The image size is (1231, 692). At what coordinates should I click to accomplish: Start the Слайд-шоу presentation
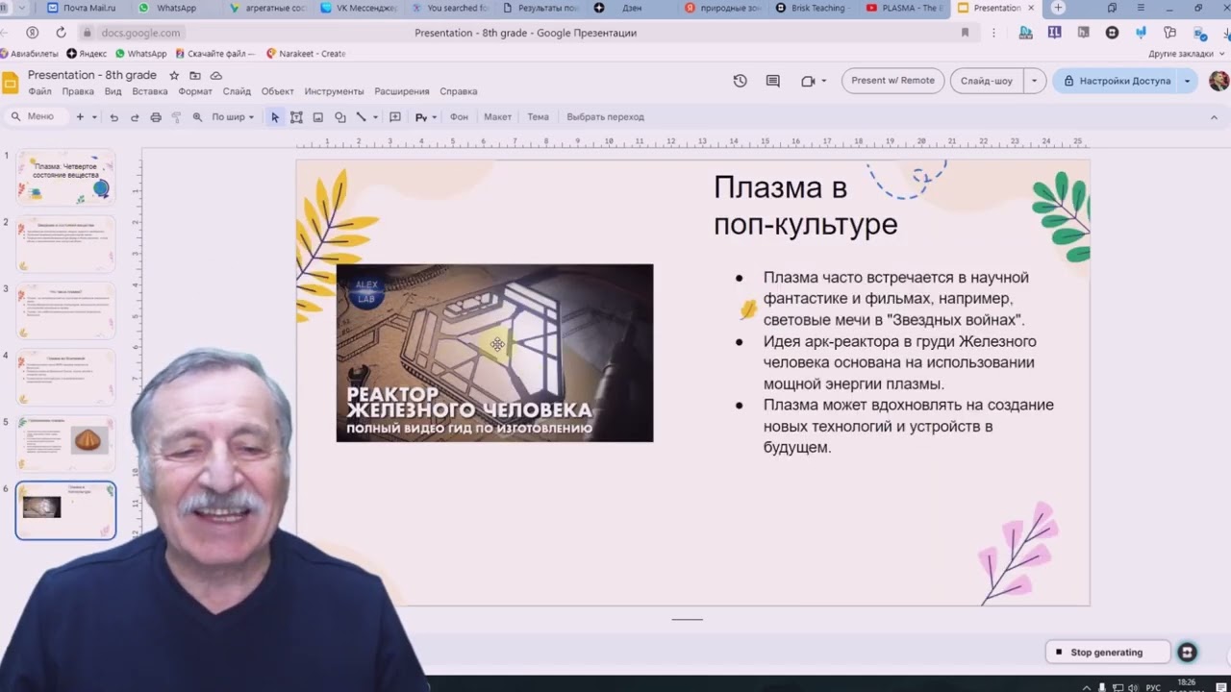(x=987, y=81)
